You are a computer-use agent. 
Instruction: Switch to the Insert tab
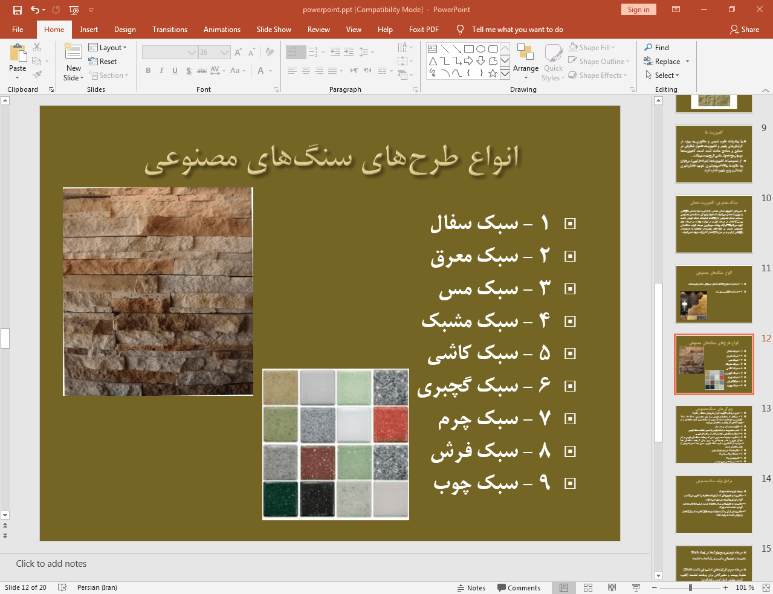pos(89,30)
